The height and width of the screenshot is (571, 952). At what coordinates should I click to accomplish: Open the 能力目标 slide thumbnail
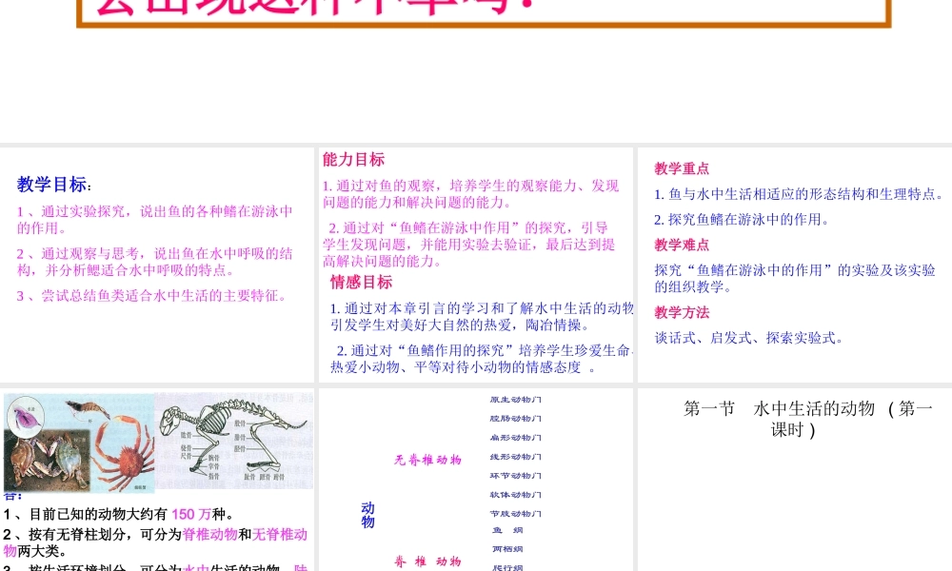point(475,266)
